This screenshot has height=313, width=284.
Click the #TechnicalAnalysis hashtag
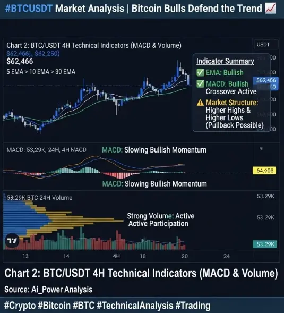point(135,306)
